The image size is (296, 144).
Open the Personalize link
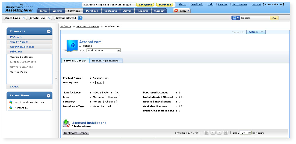pyautogui.click(x=239, y=4)
